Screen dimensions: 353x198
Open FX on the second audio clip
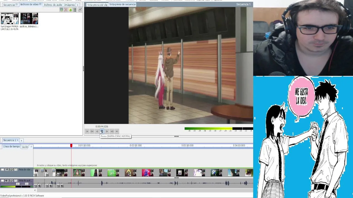(47, 186)
